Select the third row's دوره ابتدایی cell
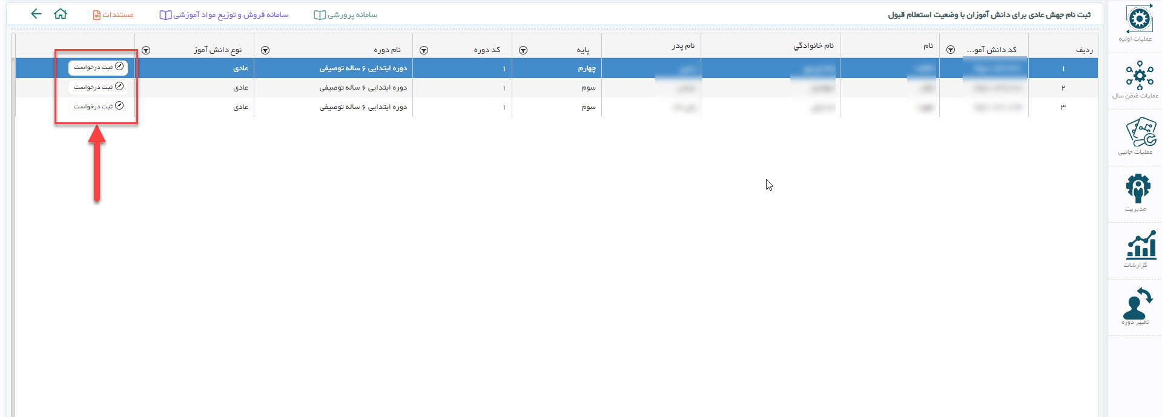This screenshot has height=417, width=1162. click(x=363, y=107)
